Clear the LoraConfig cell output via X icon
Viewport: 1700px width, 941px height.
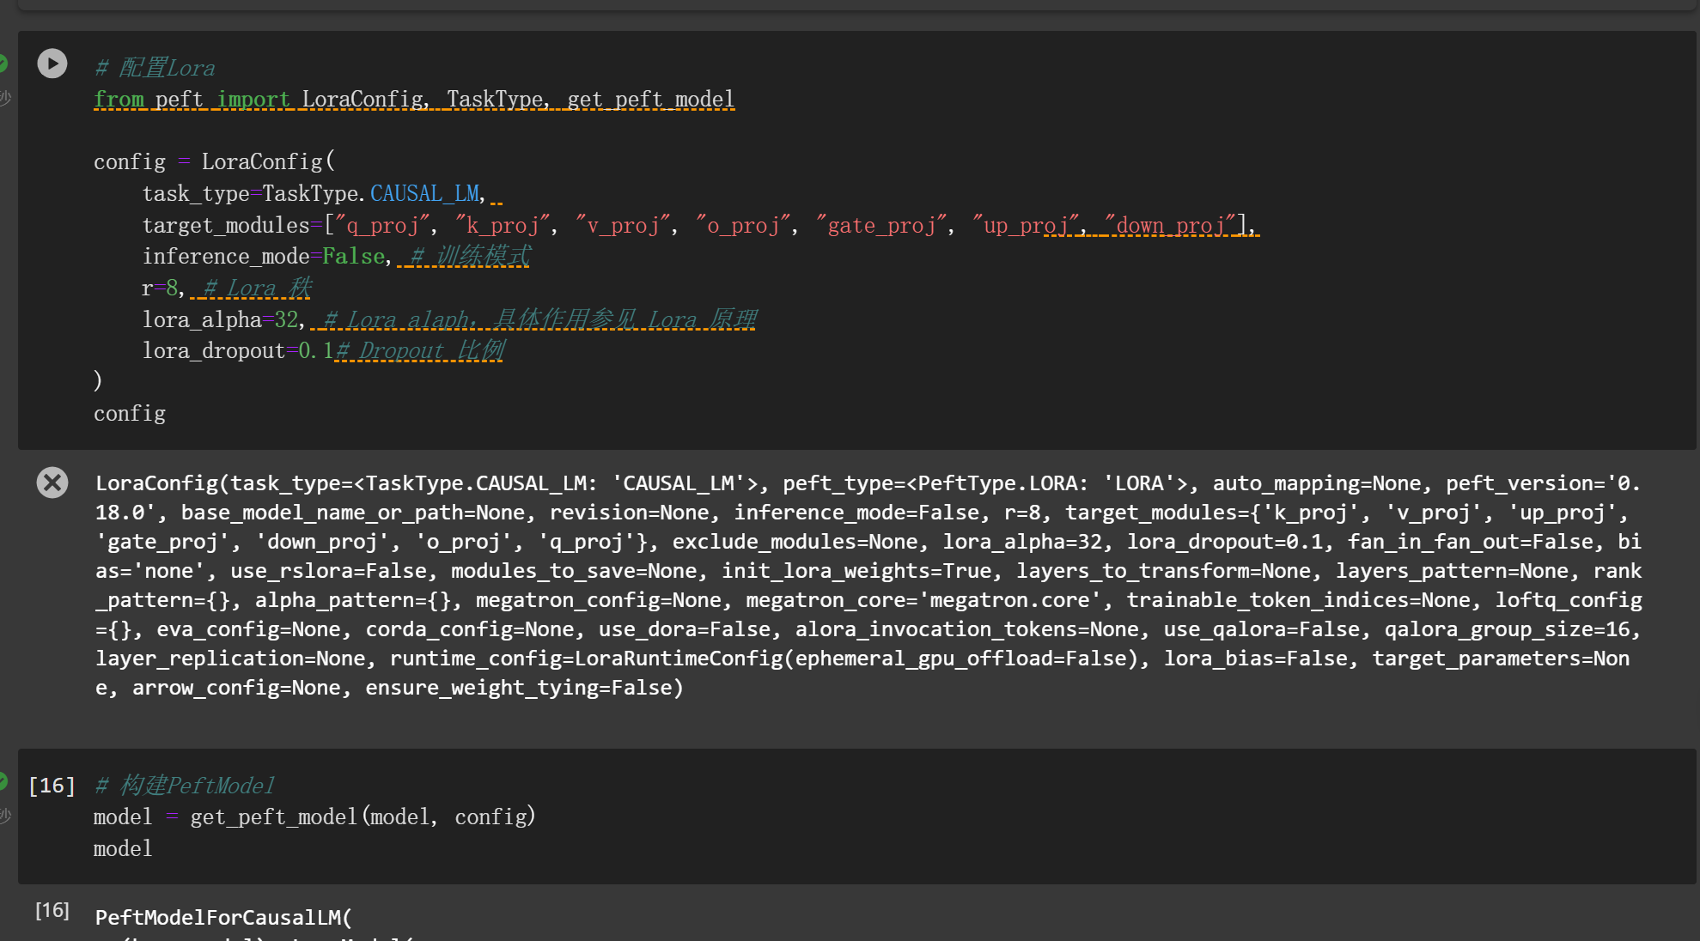(x=52, y=483)
